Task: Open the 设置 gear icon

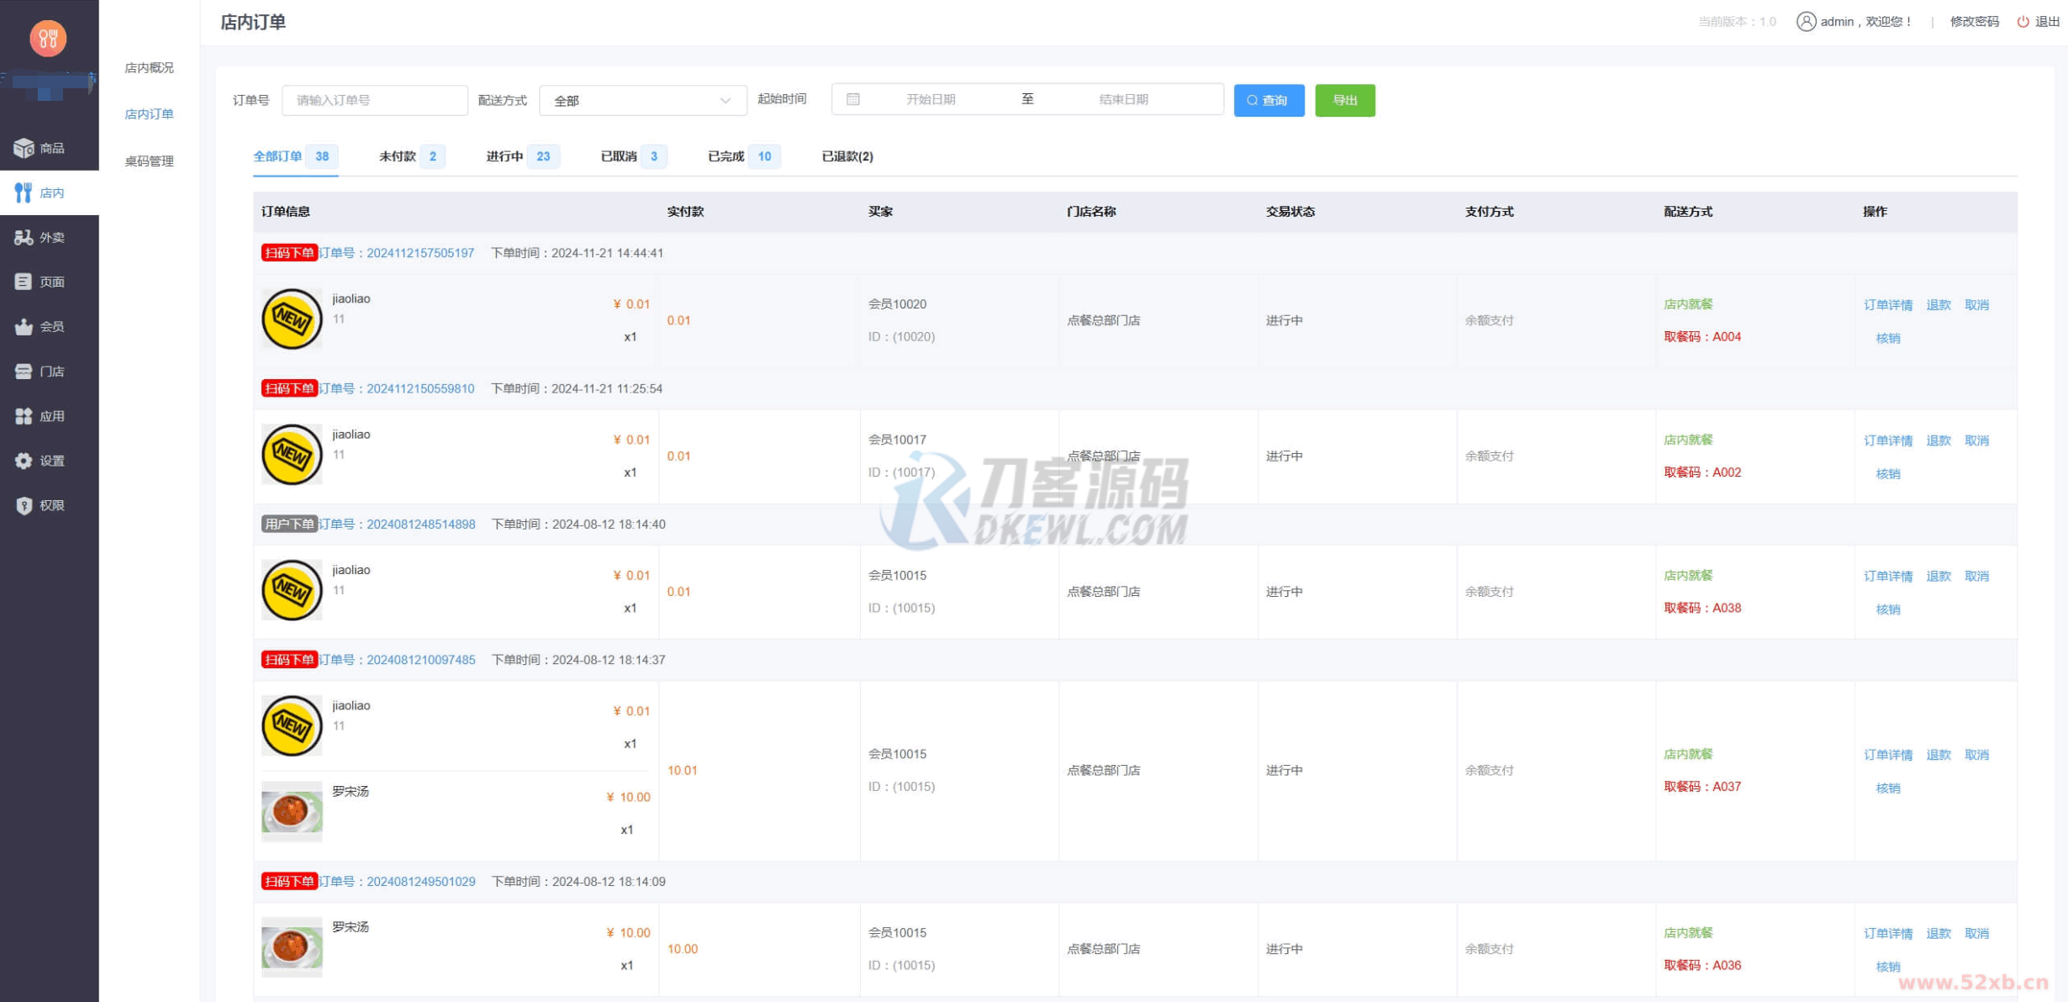Action: [x=24, y=461]
